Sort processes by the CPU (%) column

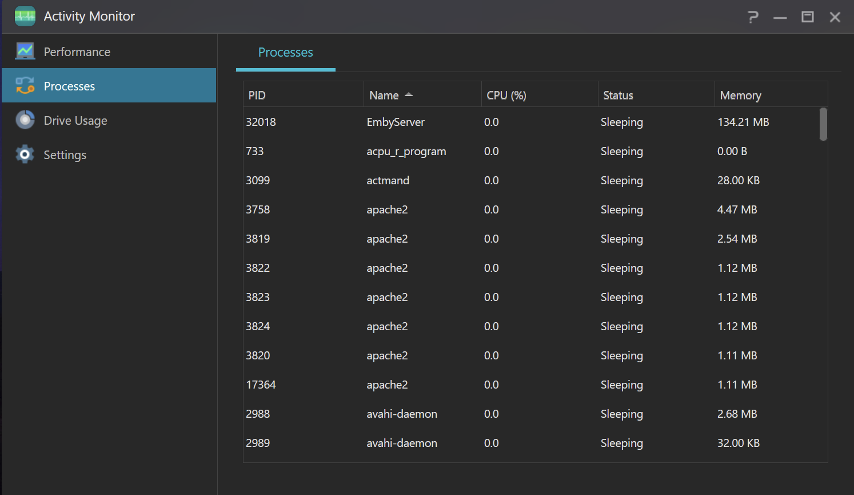pyautogui.click(x=506, y=95)
